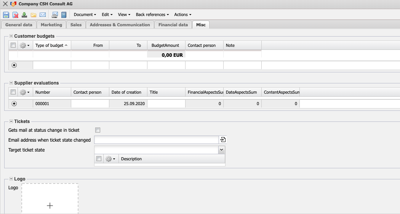This screenshot has width=400, height=214.
Task: Collapse the Tickets section
Action: [11, 121]
